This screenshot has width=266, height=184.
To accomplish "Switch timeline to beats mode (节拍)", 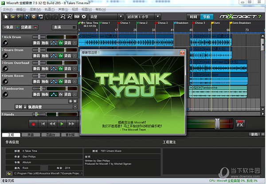I will pyautogui.click(x=207, y=16).
